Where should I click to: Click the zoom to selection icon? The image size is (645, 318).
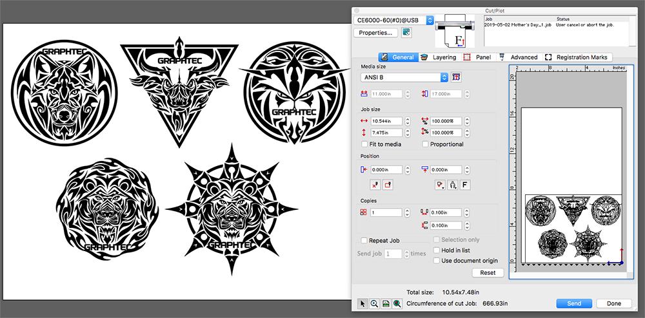pos(397,304)
